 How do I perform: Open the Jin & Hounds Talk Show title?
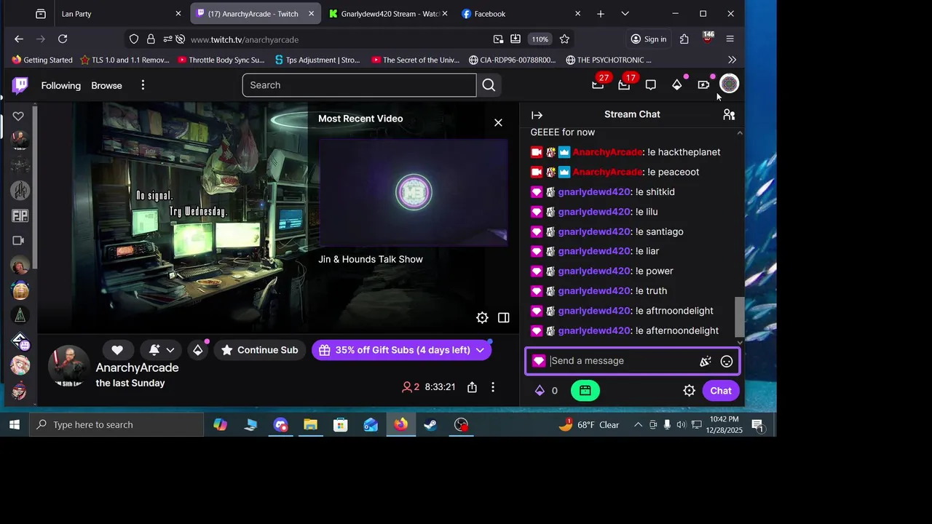click(x=370, y=259)
